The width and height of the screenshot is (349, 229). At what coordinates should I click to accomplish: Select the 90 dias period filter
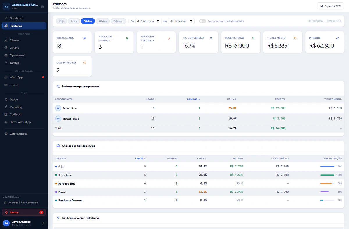point(103,21)
